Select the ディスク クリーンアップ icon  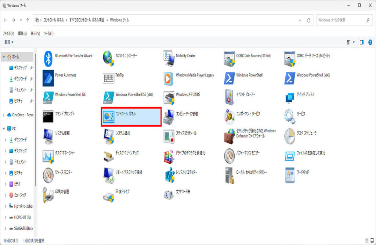click(x=109, y=155)
